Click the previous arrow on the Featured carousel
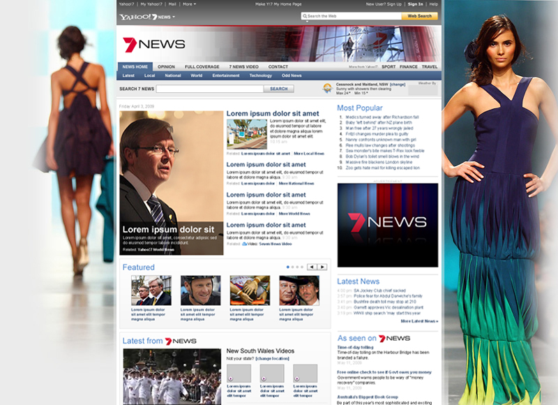The height and width of the screenshot is (405, 558). click(x=312, y=265)
